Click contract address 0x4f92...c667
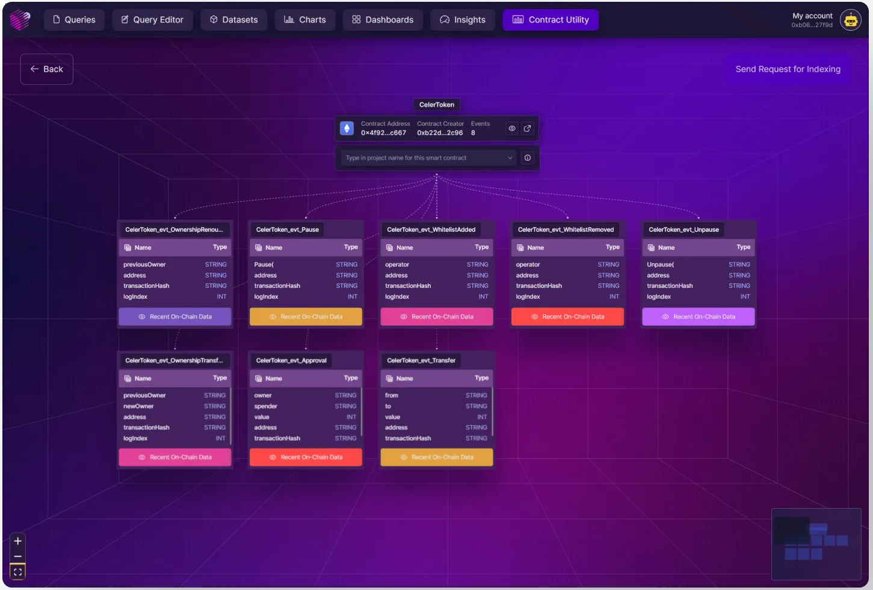 click(383, 133)
